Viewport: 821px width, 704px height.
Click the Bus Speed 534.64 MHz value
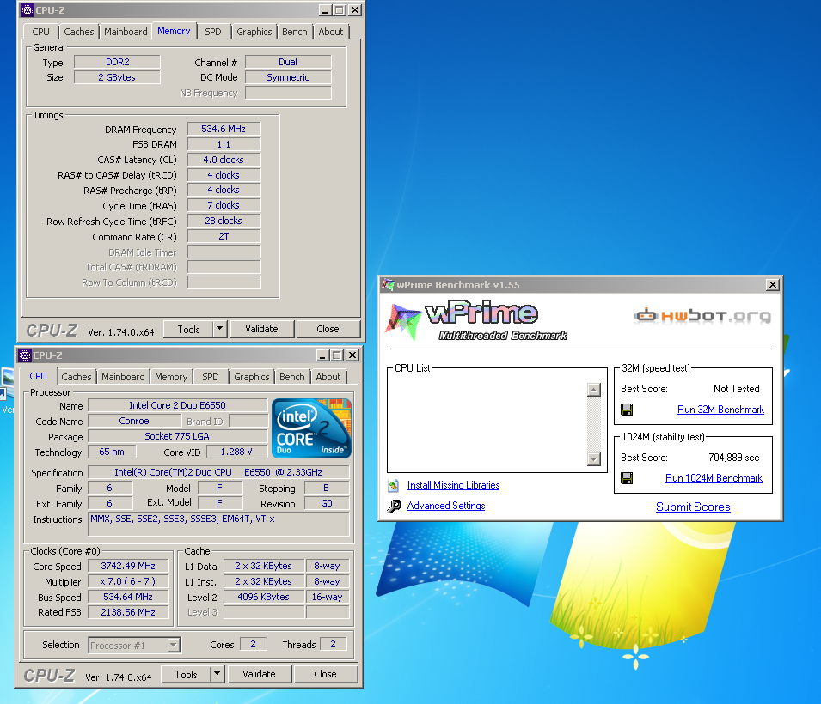(128, 597)
